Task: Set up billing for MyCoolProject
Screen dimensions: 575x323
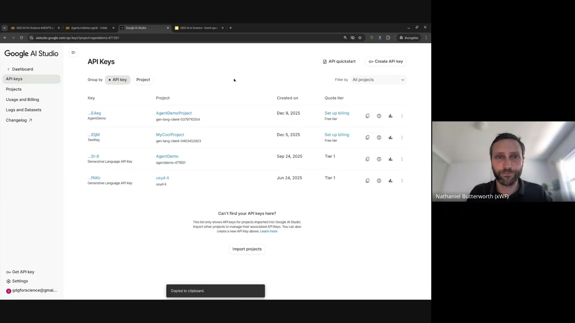Action: [337, 135]
